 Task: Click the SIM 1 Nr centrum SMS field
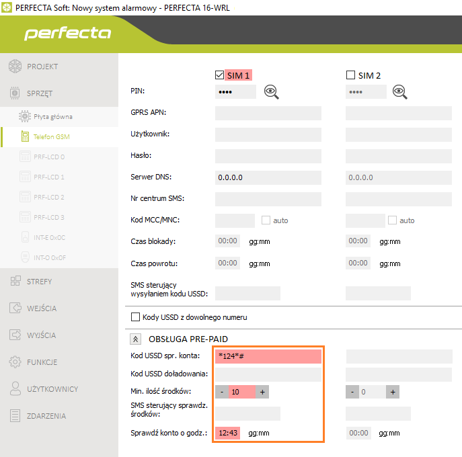[x=268, y=200]
